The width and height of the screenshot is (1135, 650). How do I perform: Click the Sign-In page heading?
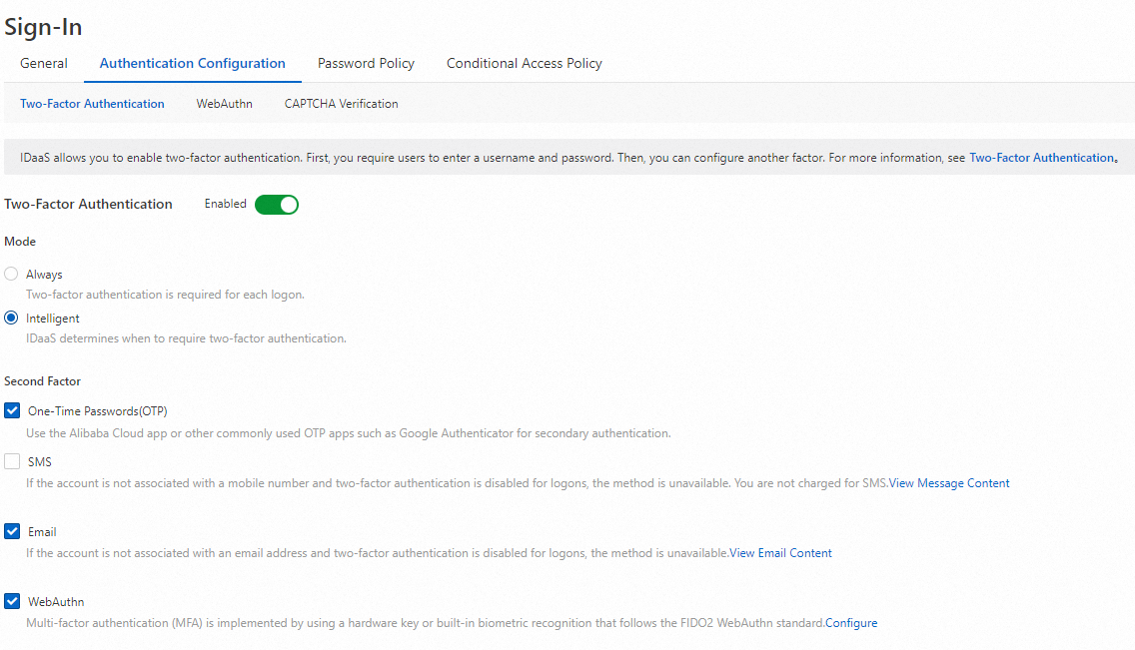pos(44,27)
